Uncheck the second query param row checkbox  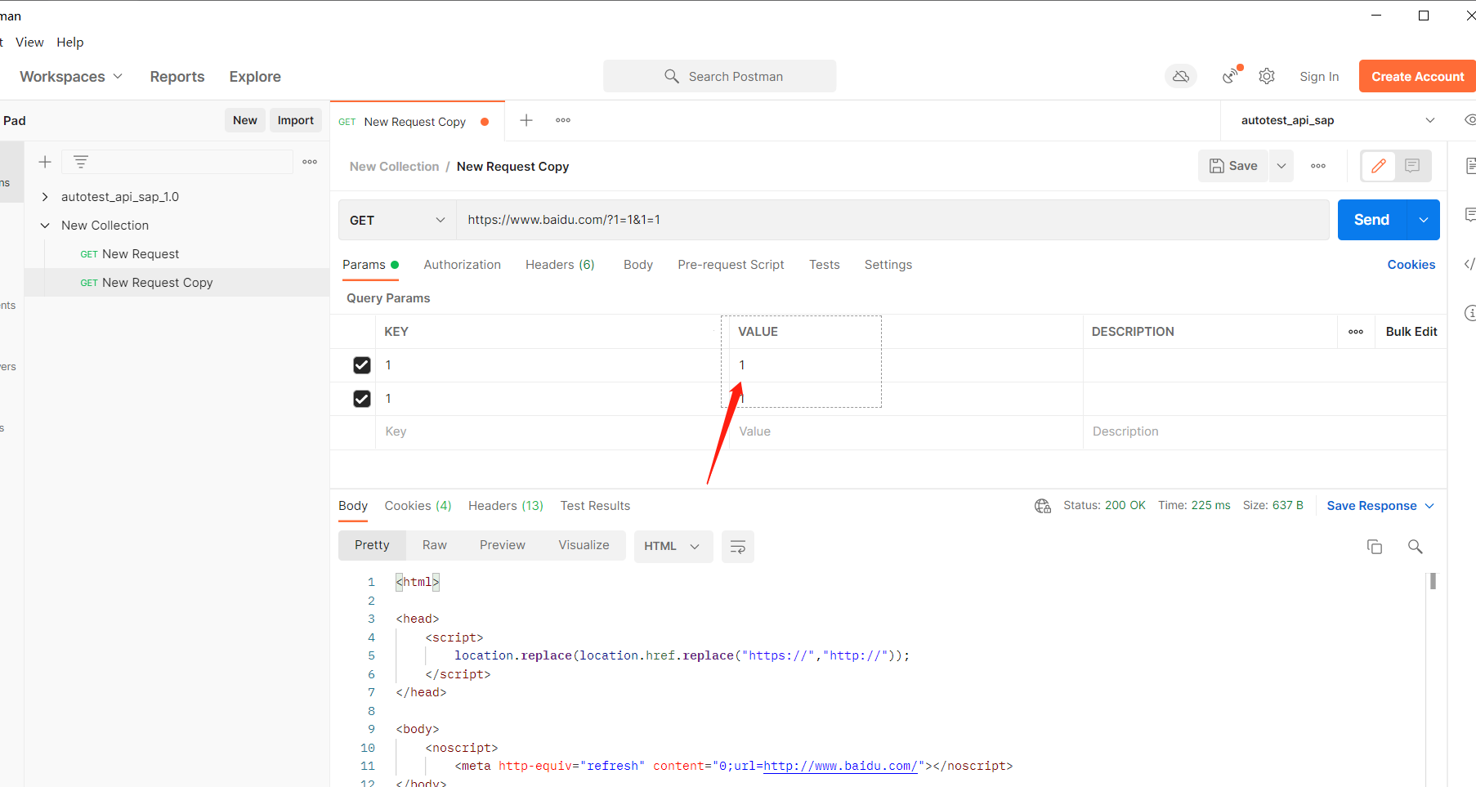click(362, 399)
